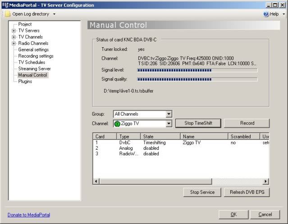Click the disabled state of card 3
Viewport: 288px width, 224px height.
[x=151, y=154]
